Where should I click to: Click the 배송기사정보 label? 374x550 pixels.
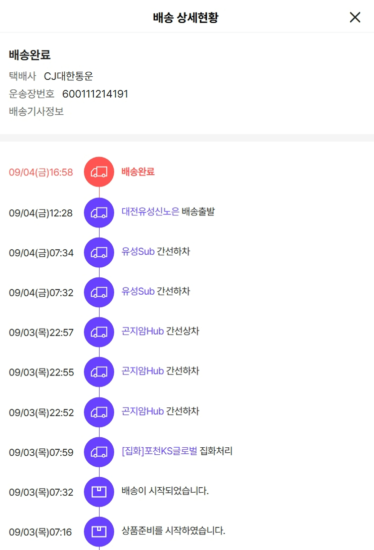(x=36, y=112)
